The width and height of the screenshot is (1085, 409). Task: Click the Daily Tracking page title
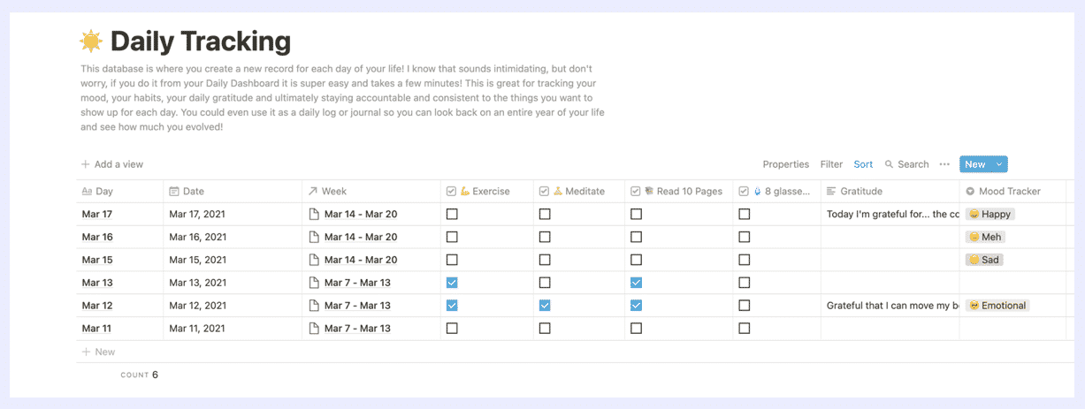[201, 42]
